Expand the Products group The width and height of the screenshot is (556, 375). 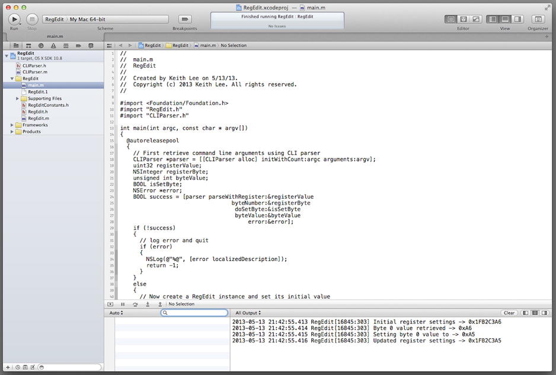click(12, 131)
